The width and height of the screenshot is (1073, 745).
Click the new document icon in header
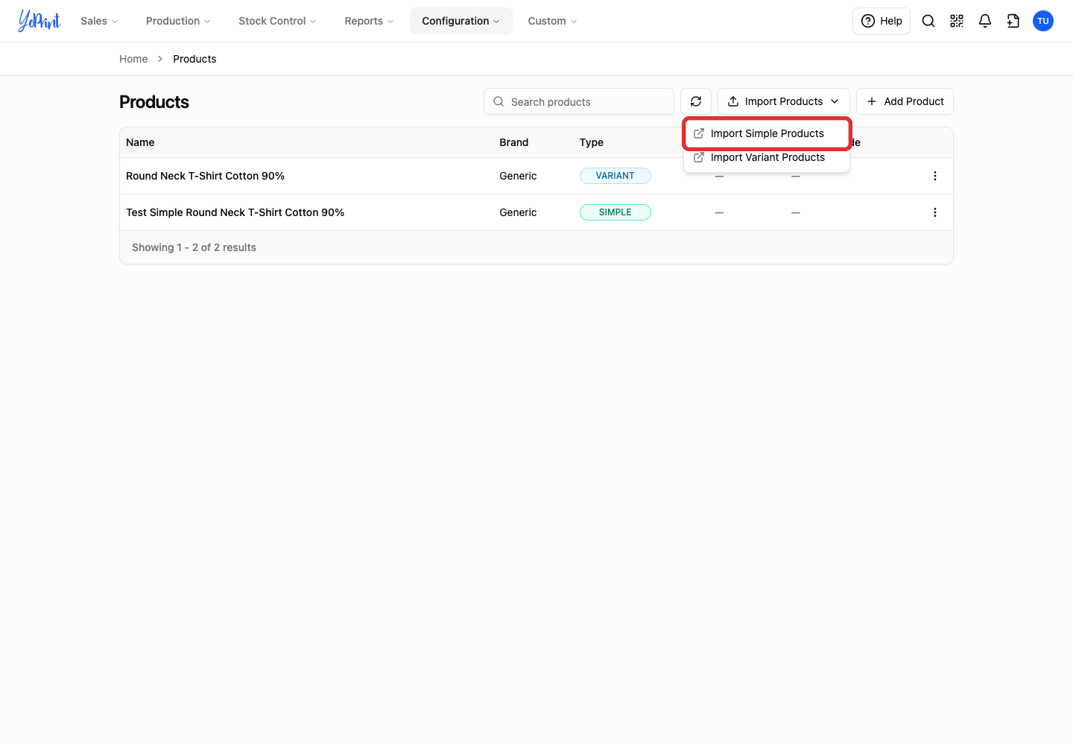(1013, 21)
